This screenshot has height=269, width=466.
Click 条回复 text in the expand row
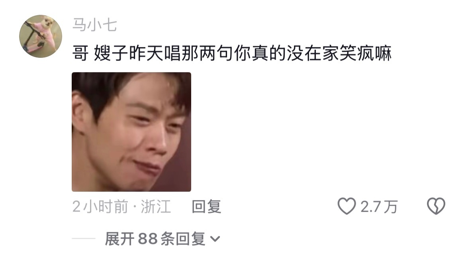[183, 239]
